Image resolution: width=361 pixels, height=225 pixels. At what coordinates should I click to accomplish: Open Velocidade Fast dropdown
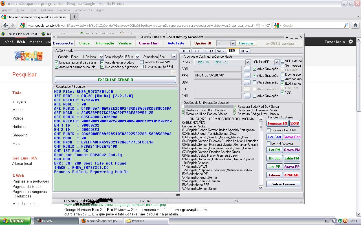pyautogui.click(x=174, y=57)
